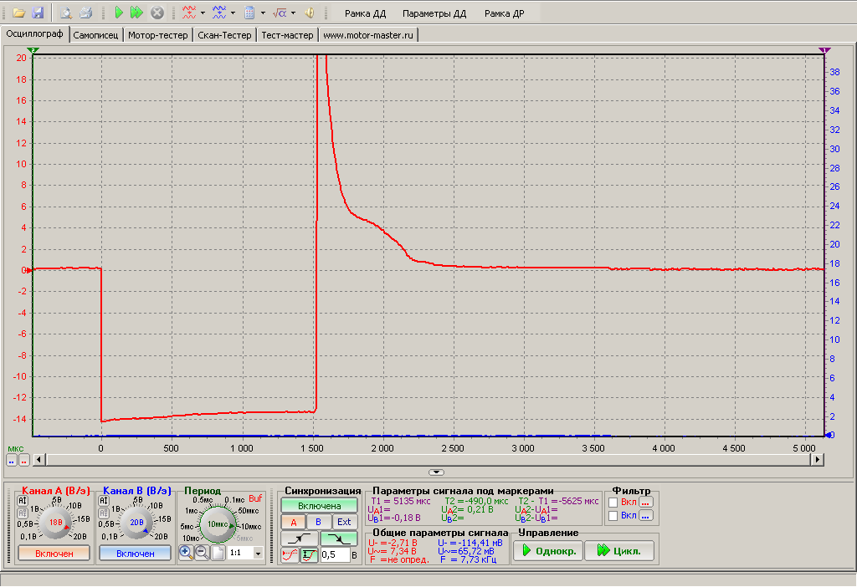Screen dimensions: 857x587
Task: Enable the red Вкл filter checkbox
Action: coord(613,503)
